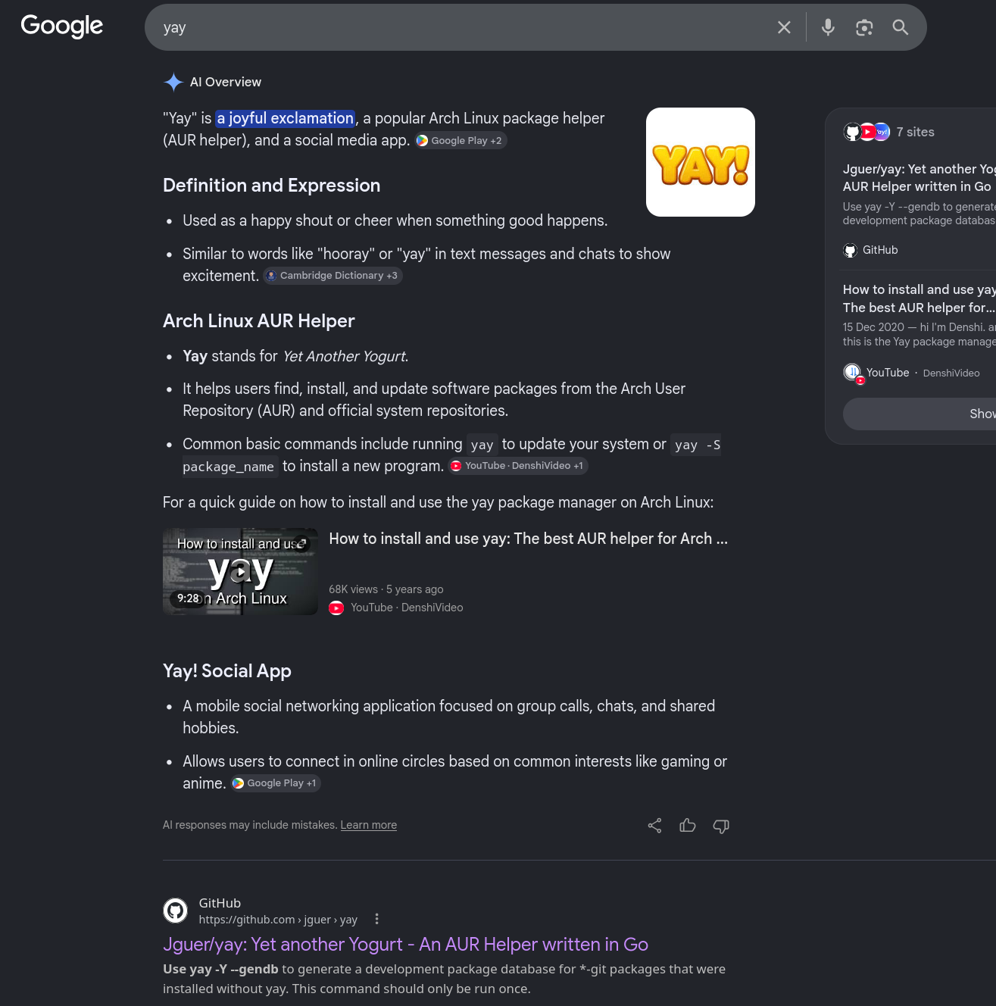The height and width of the screenshot is (1006, 996).
Task: Play the yay Arch Linux video thumbnail
Action: click(240, 571)
